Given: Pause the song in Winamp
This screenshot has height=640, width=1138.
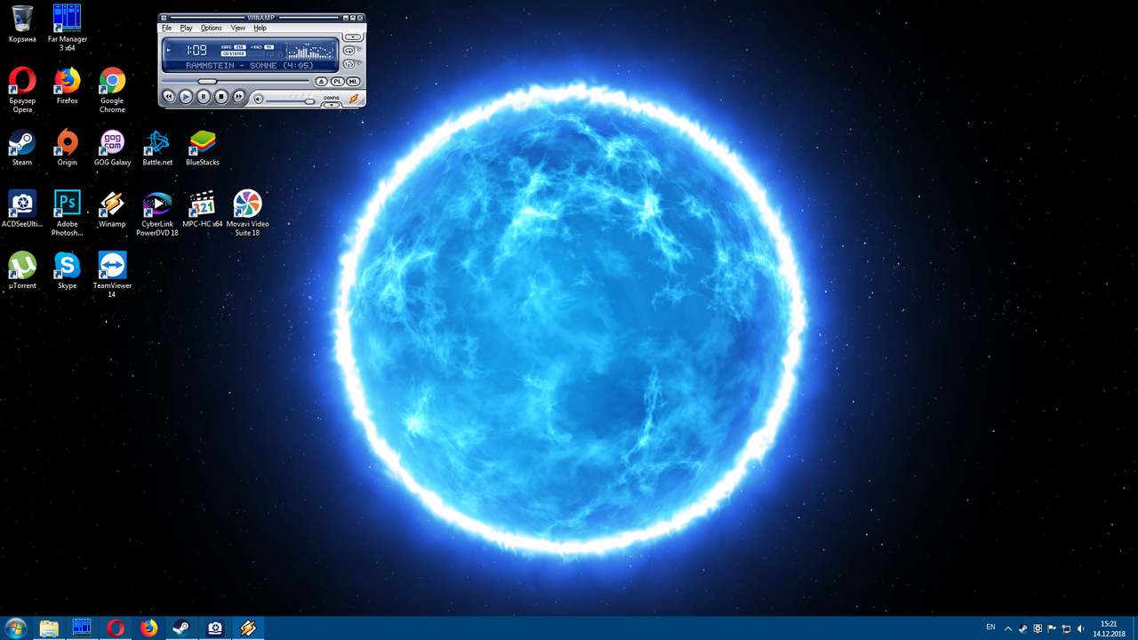Looking at the screenshot, I should click(204, 96).
